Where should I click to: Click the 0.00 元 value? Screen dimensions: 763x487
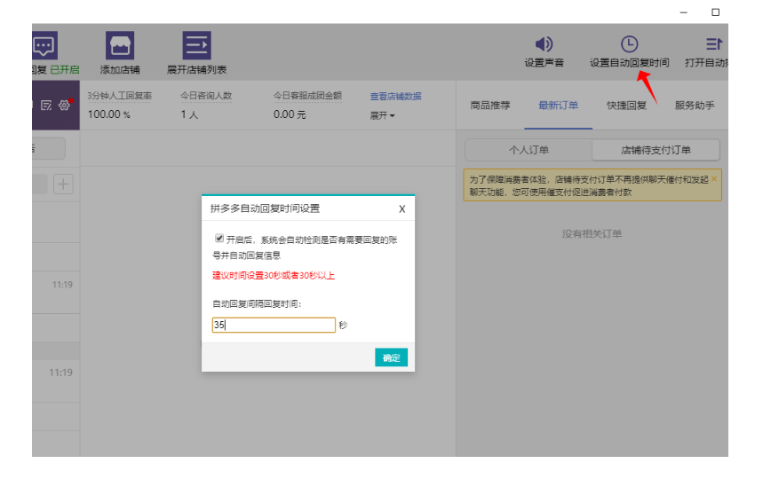290,114
